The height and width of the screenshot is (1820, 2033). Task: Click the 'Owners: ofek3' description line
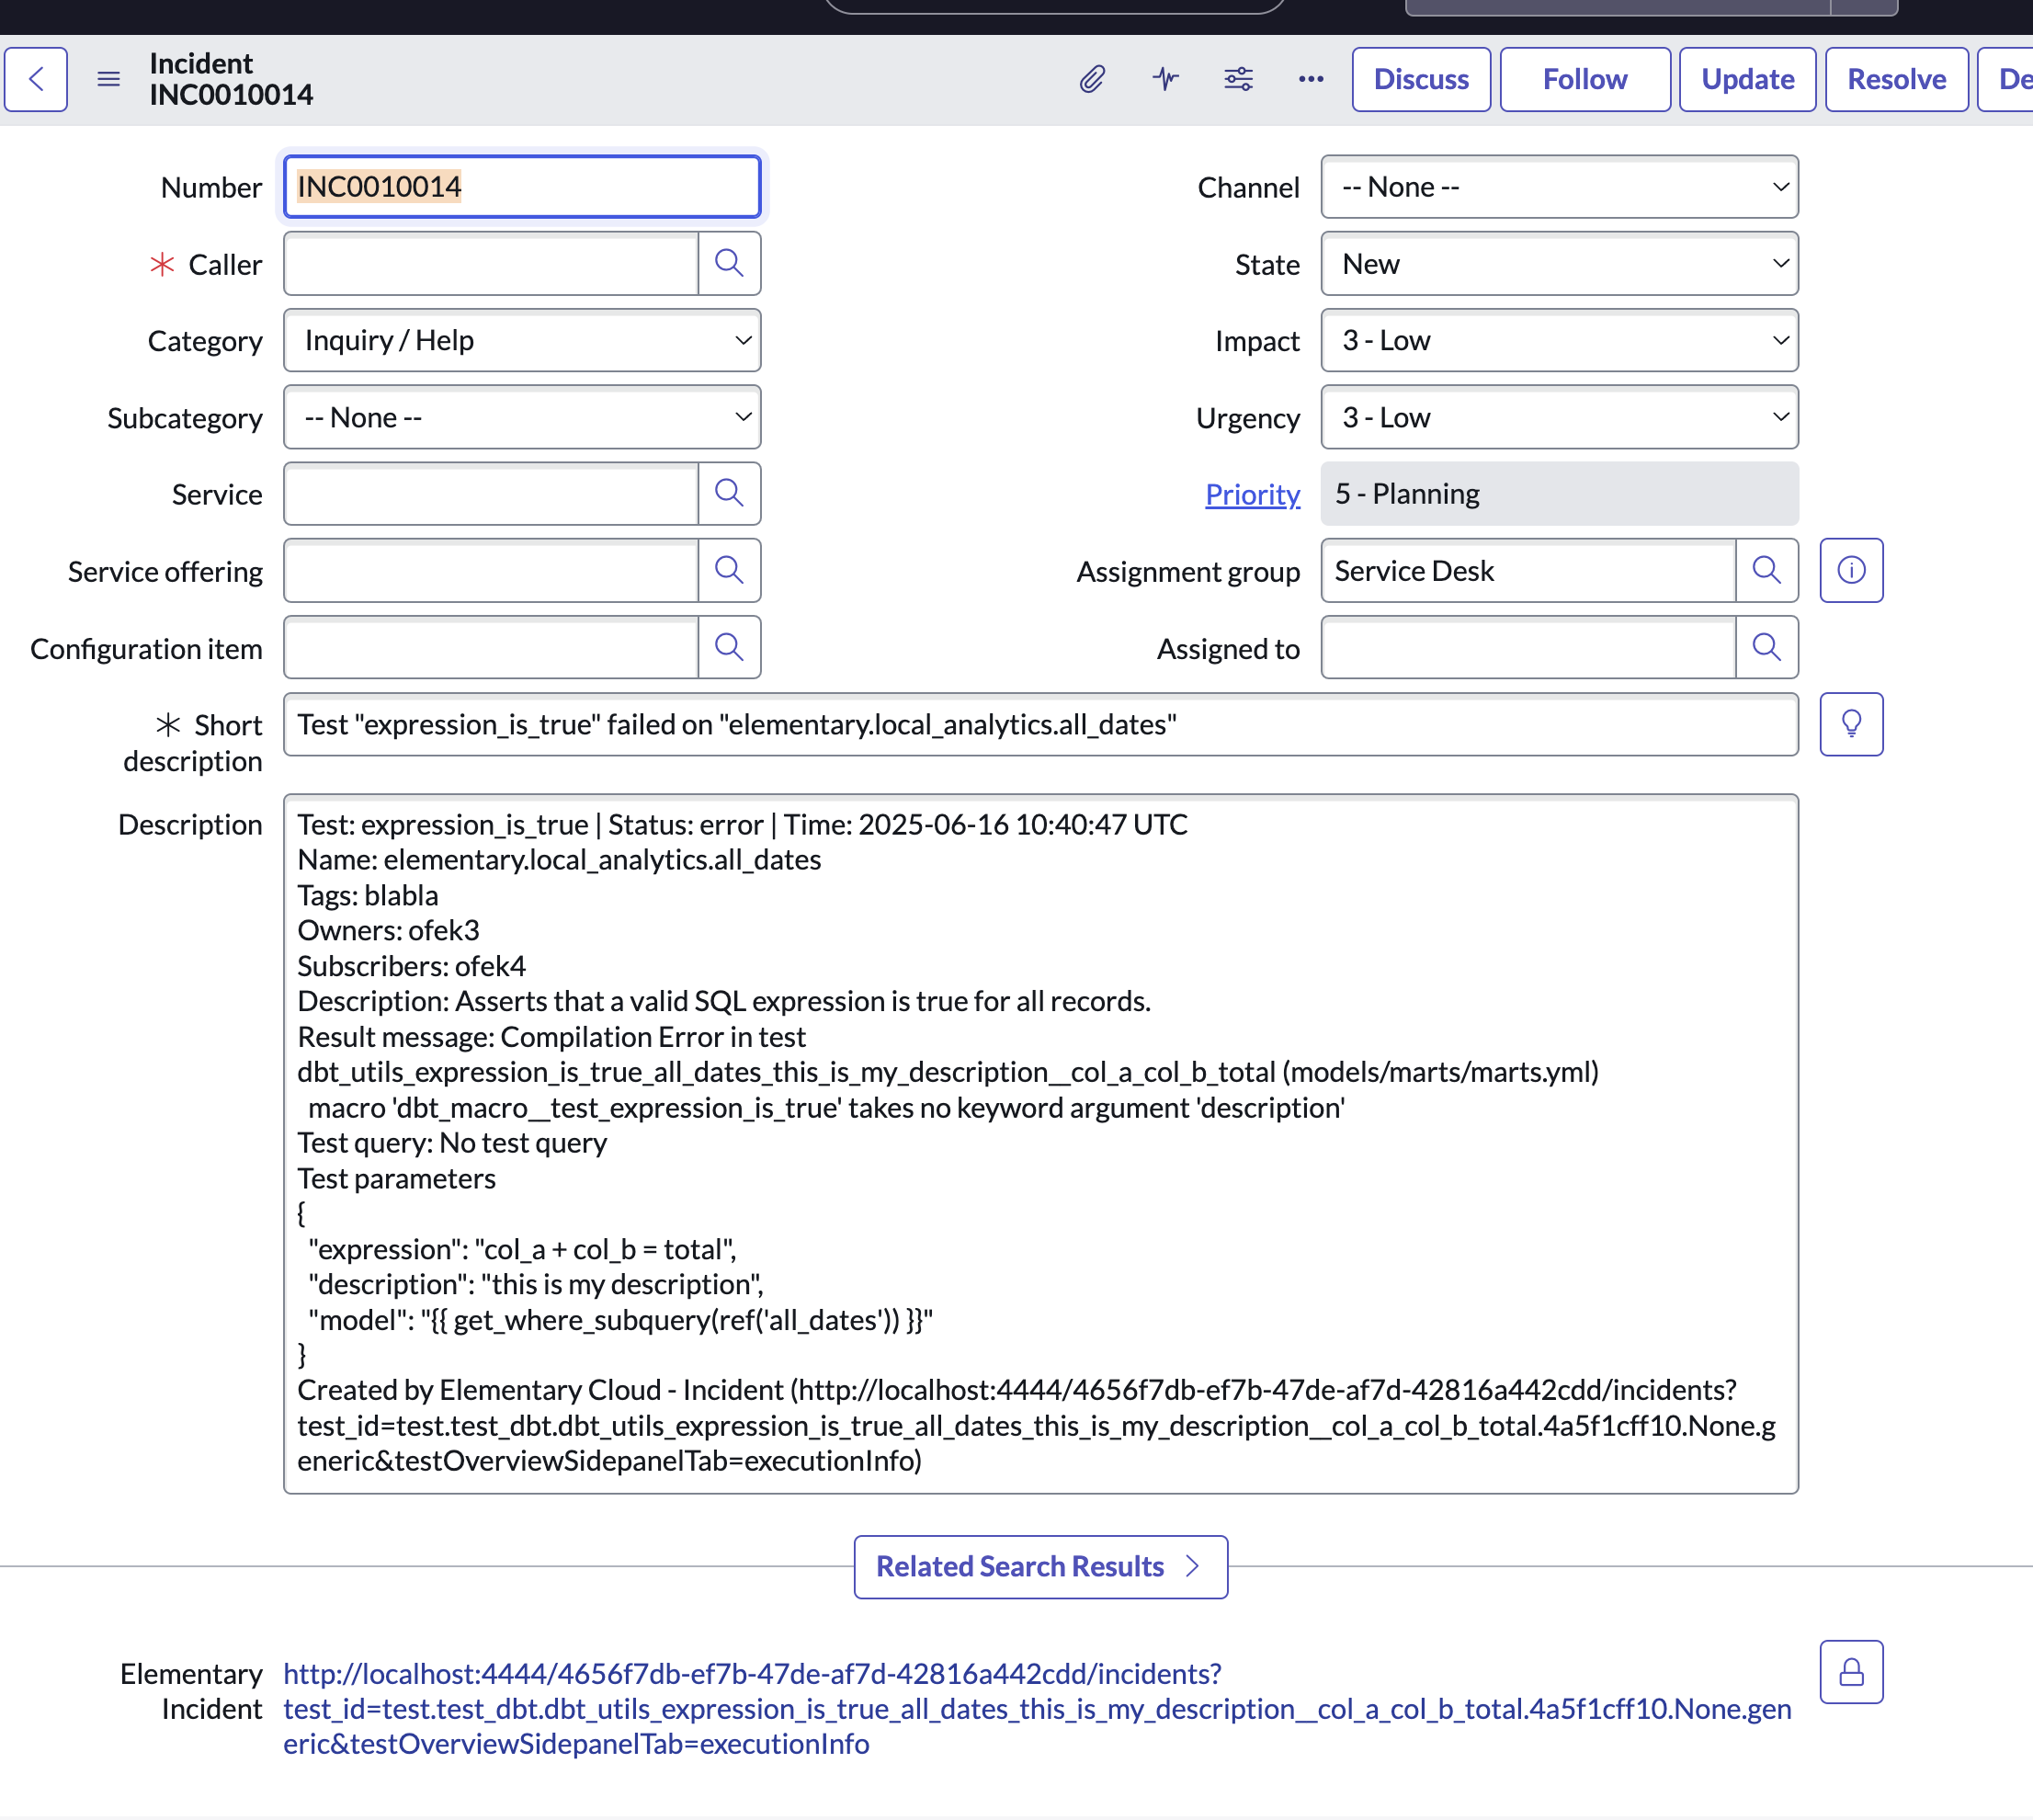click(x=388, y=930)
